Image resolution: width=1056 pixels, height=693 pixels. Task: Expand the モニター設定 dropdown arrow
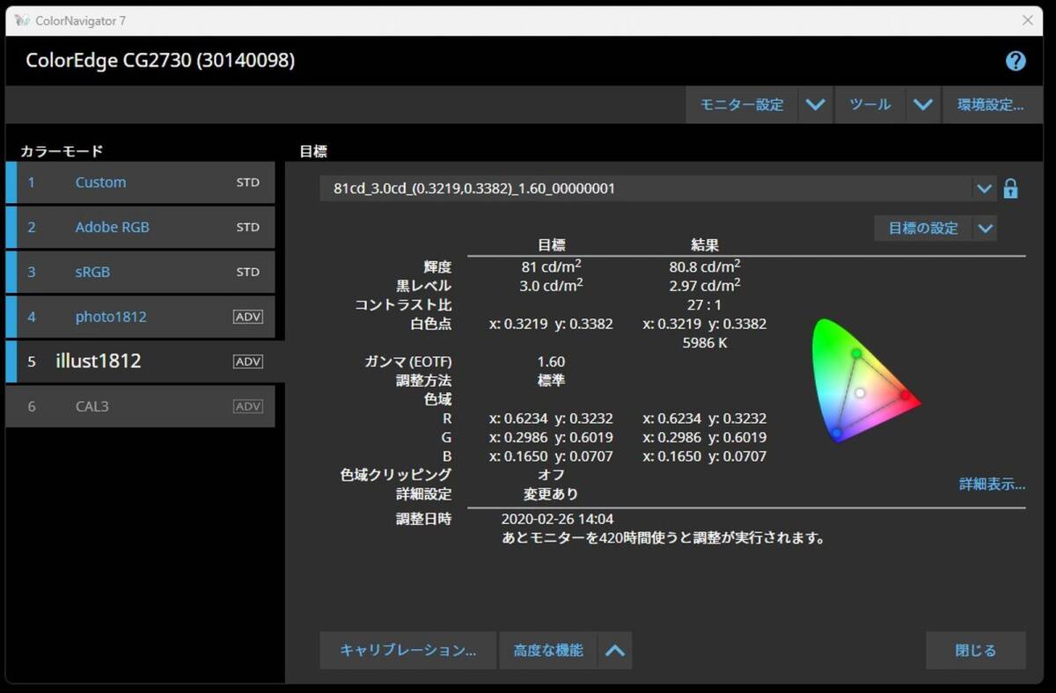(x=816, y=105)
